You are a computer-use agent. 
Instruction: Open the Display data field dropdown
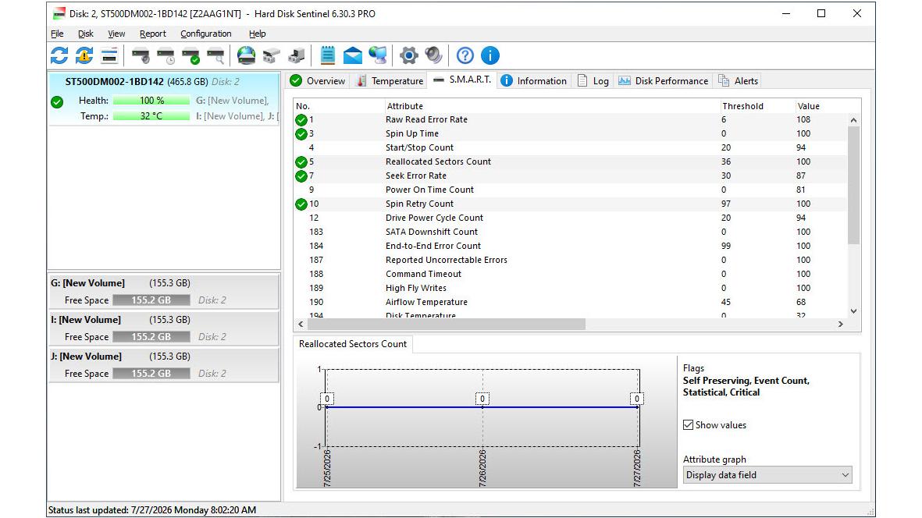tap(767, 474)
